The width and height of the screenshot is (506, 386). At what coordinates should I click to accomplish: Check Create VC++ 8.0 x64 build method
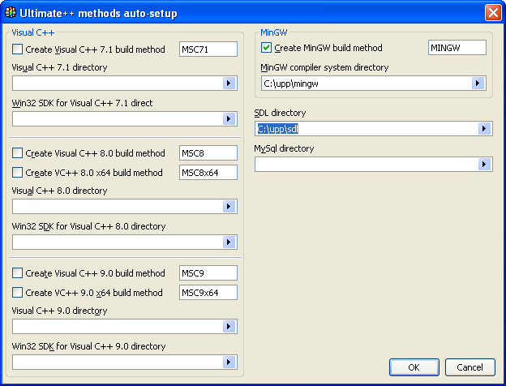pos(18,173)
